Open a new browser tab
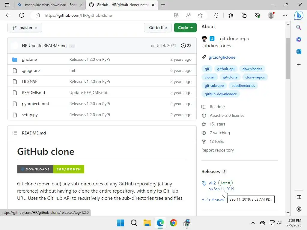 [163, 5]
